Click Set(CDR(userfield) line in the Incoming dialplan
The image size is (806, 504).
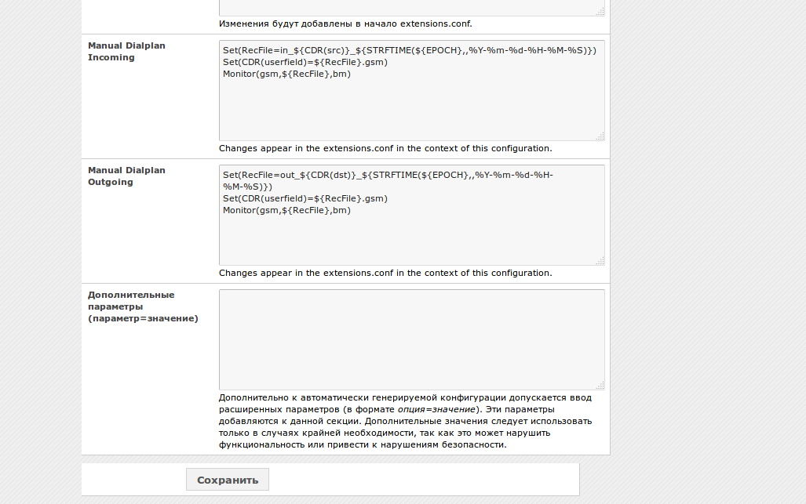coord(305,62)
